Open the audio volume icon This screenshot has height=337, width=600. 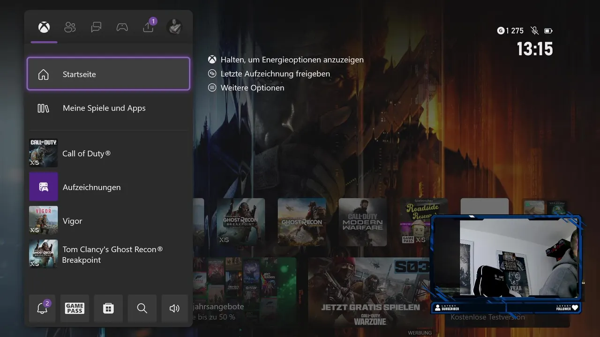[x=174, y=308]
